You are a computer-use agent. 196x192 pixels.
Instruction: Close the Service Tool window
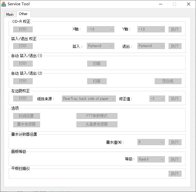(189, 4)
